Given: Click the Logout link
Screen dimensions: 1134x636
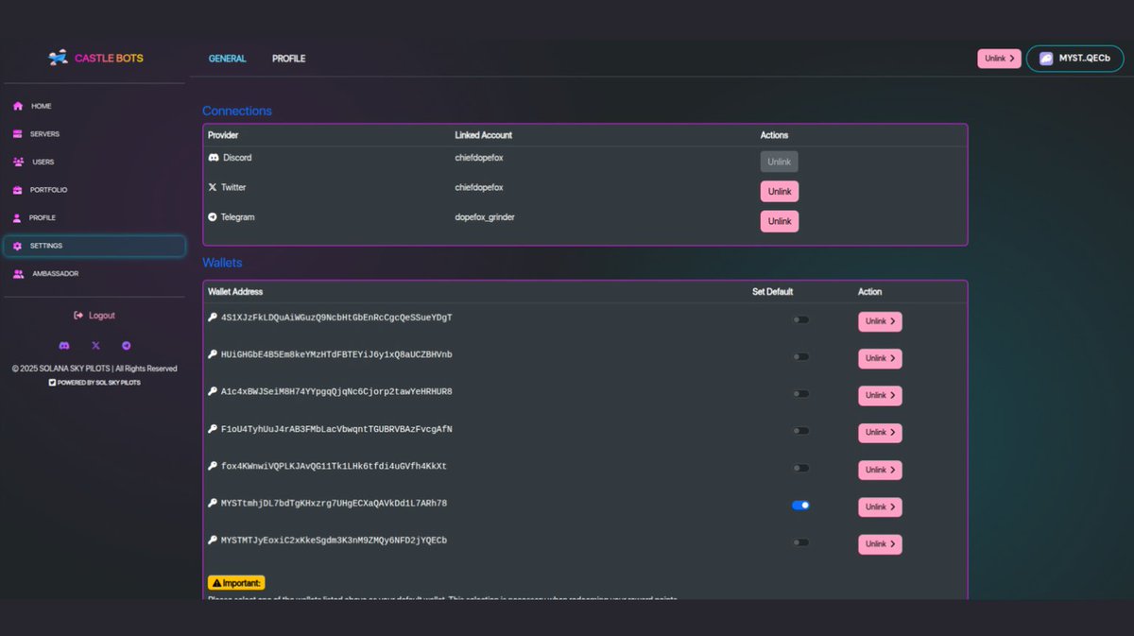Looking at the screenshot, I should point(94,316).
